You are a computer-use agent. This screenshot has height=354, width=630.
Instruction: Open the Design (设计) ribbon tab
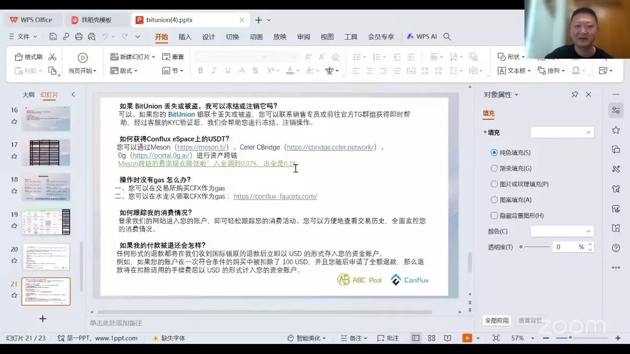pyautogui.click(x=208, y=37)
